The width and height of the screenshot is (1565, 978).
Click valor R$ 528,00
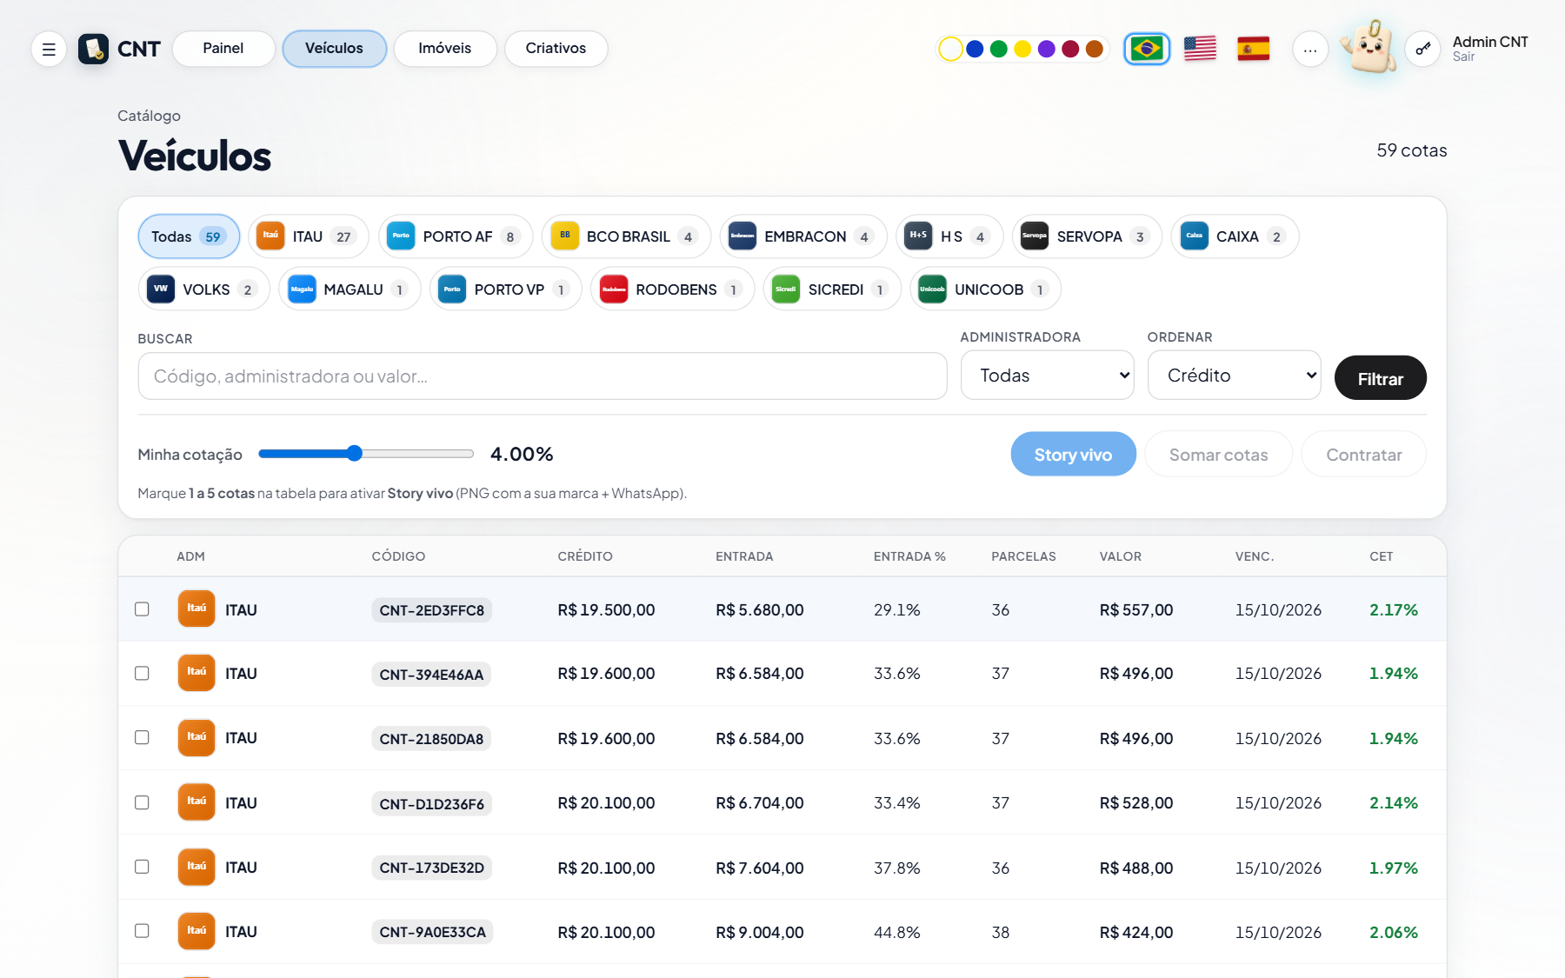click(x=1135, y=803)
